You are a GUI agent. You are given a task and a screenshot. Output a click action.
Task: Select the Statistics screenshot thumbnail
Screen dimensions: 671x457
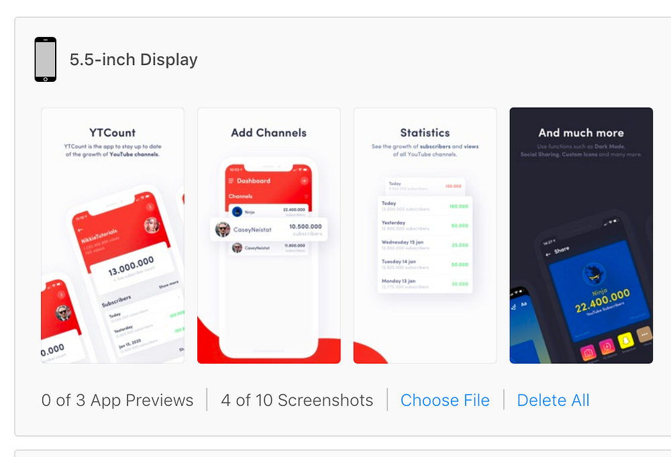(x=425, y=236)
